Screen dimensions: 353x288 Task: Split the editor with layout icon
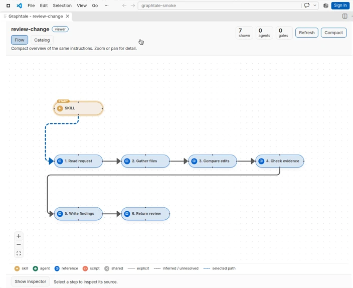pos(344,16)
